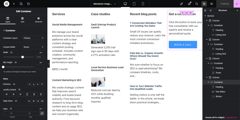Open document settings icon in top bar

coord(21,4)
